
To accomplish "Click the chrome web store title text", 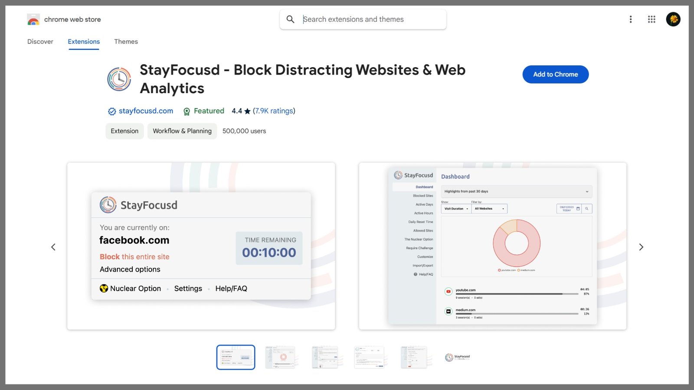I will point(72,19).
